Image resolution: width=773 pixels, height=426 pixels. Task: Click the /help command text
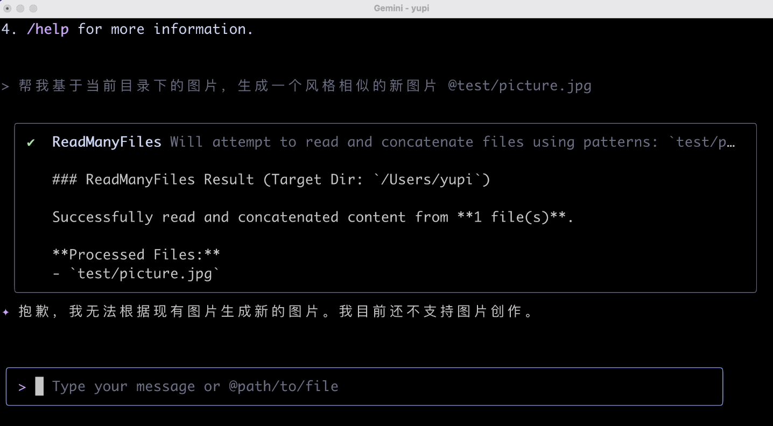[x=48, y=29]
